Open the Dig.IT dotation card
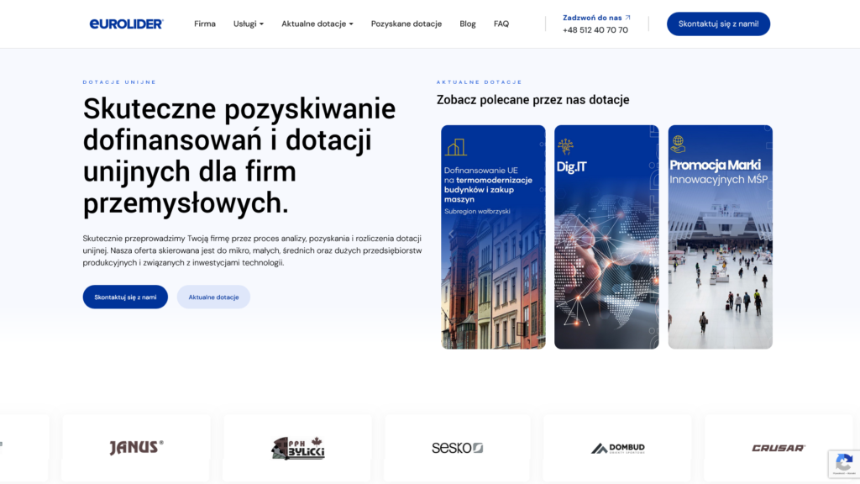The height and width of the screenshot is (484, 860). [x=606, y=236]
